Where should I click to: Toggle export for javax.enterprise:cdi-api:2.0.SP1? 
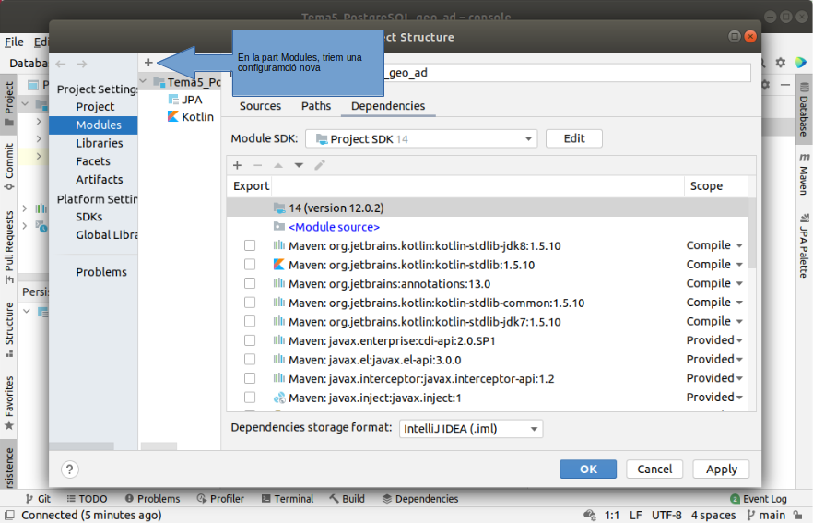pos(250,340)
